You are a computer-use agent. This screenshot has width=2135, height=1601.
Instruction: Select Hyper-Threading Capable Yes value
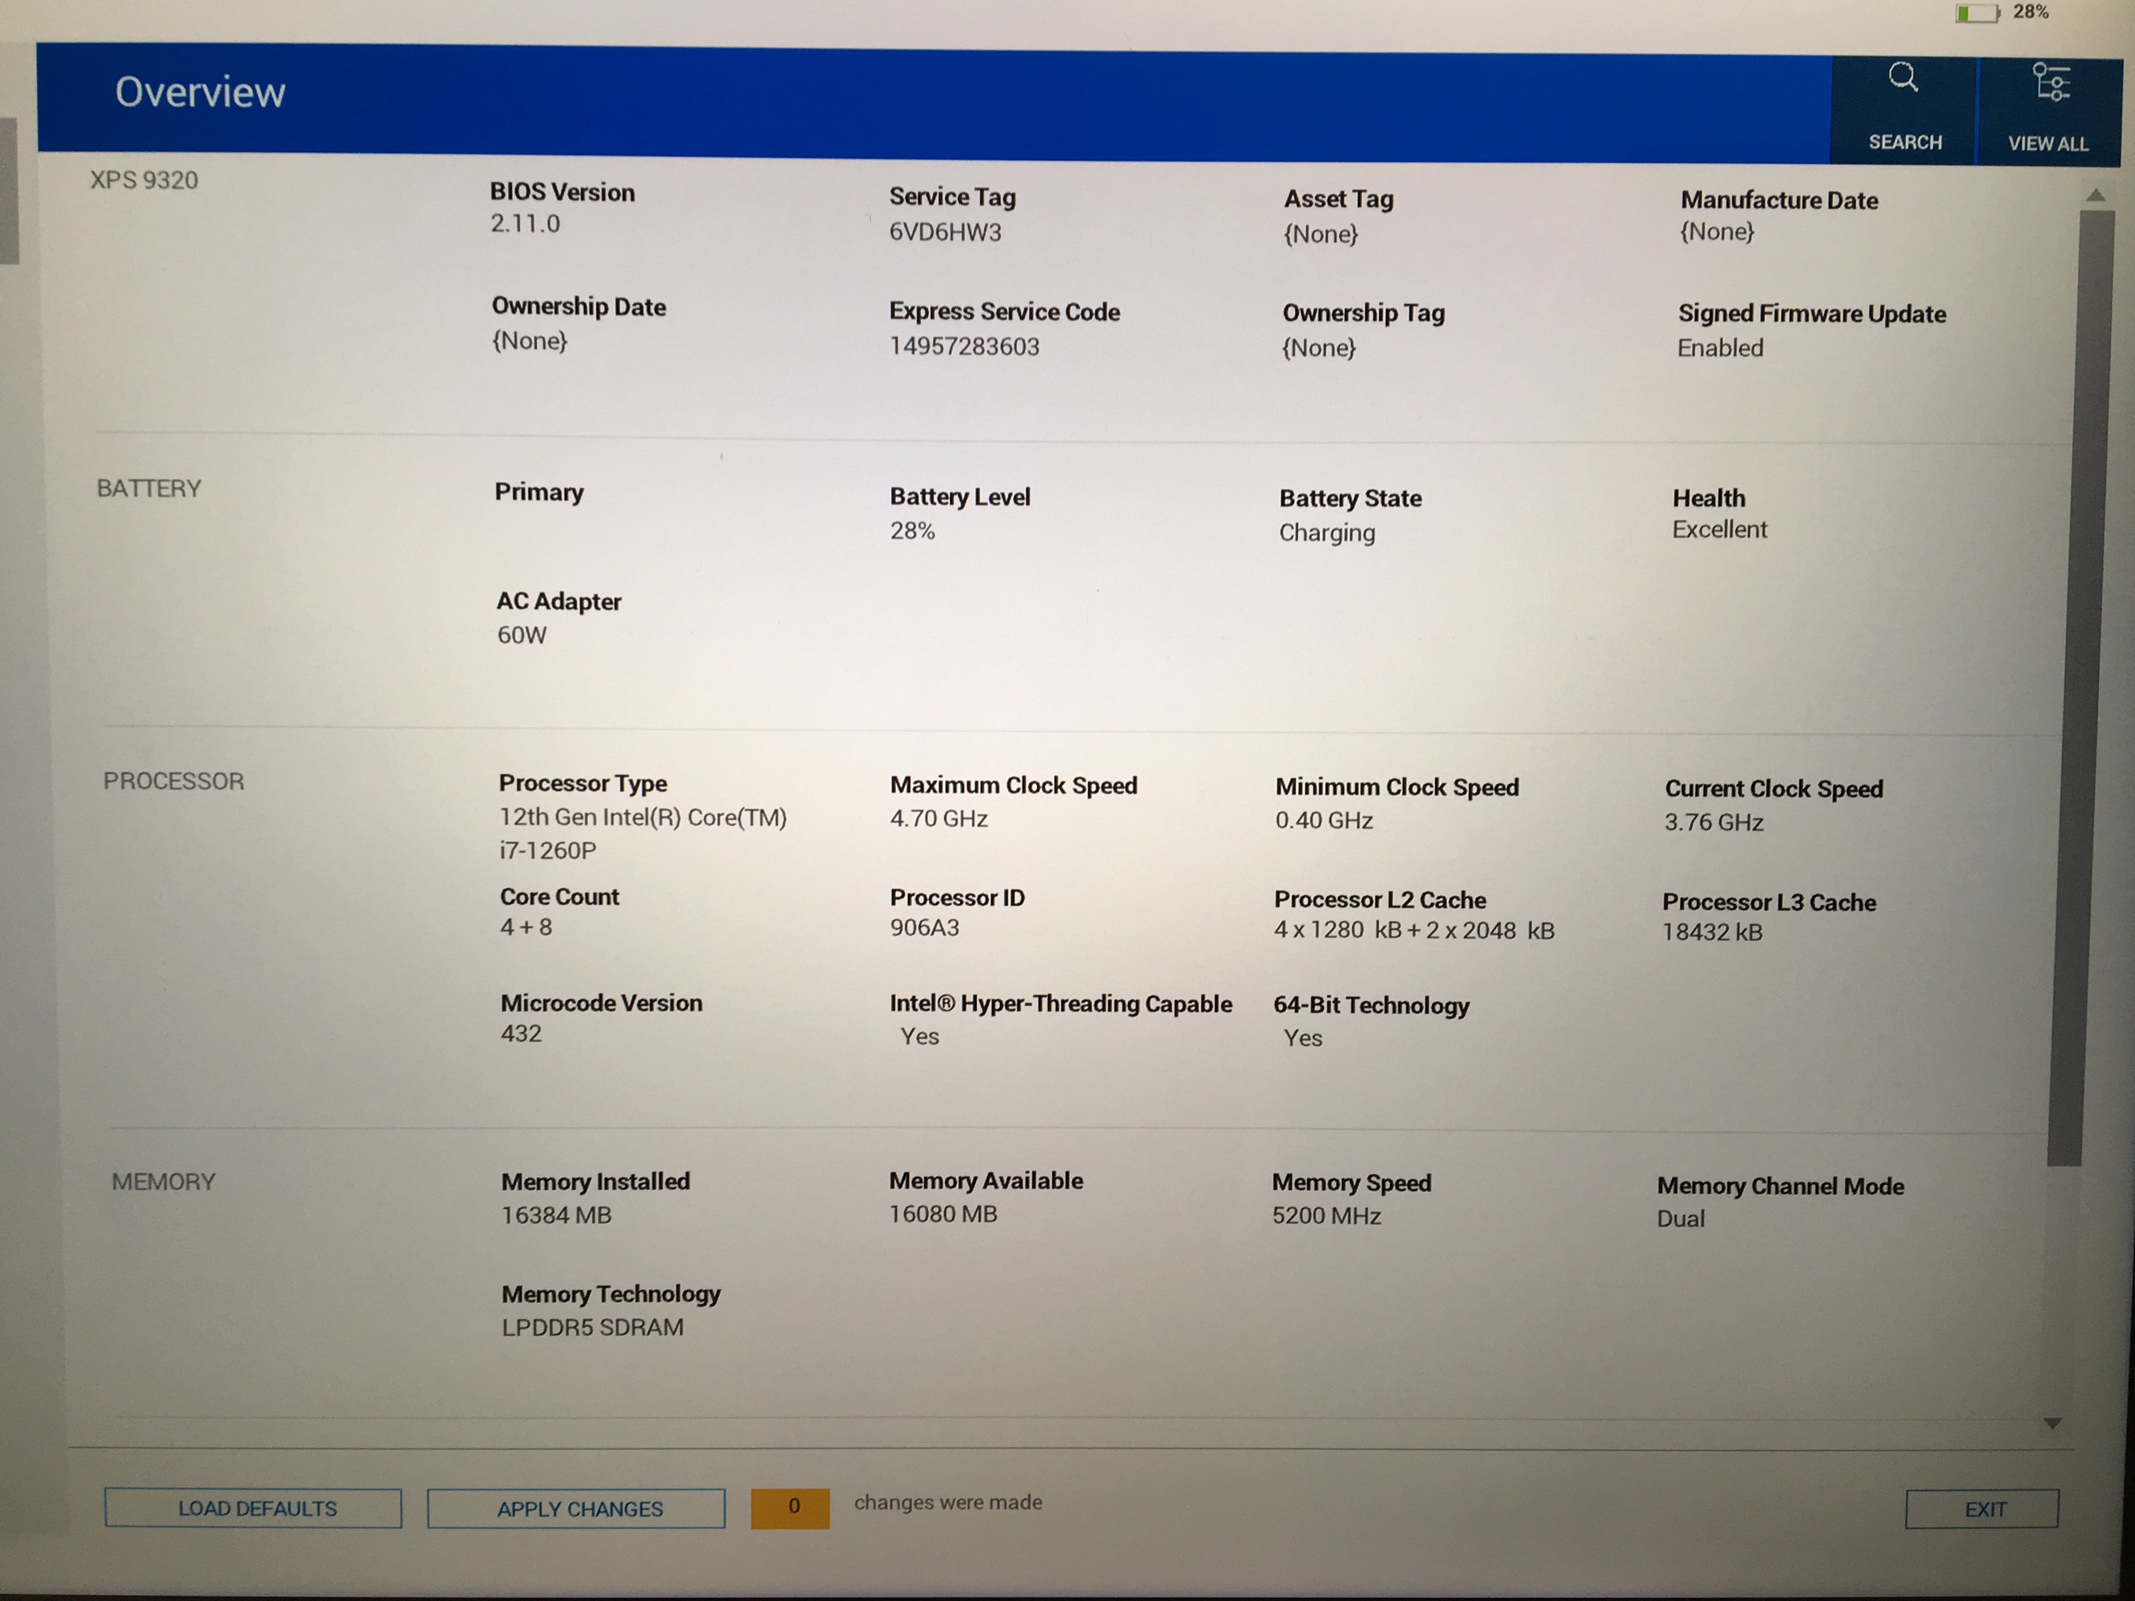point(919,1037)
